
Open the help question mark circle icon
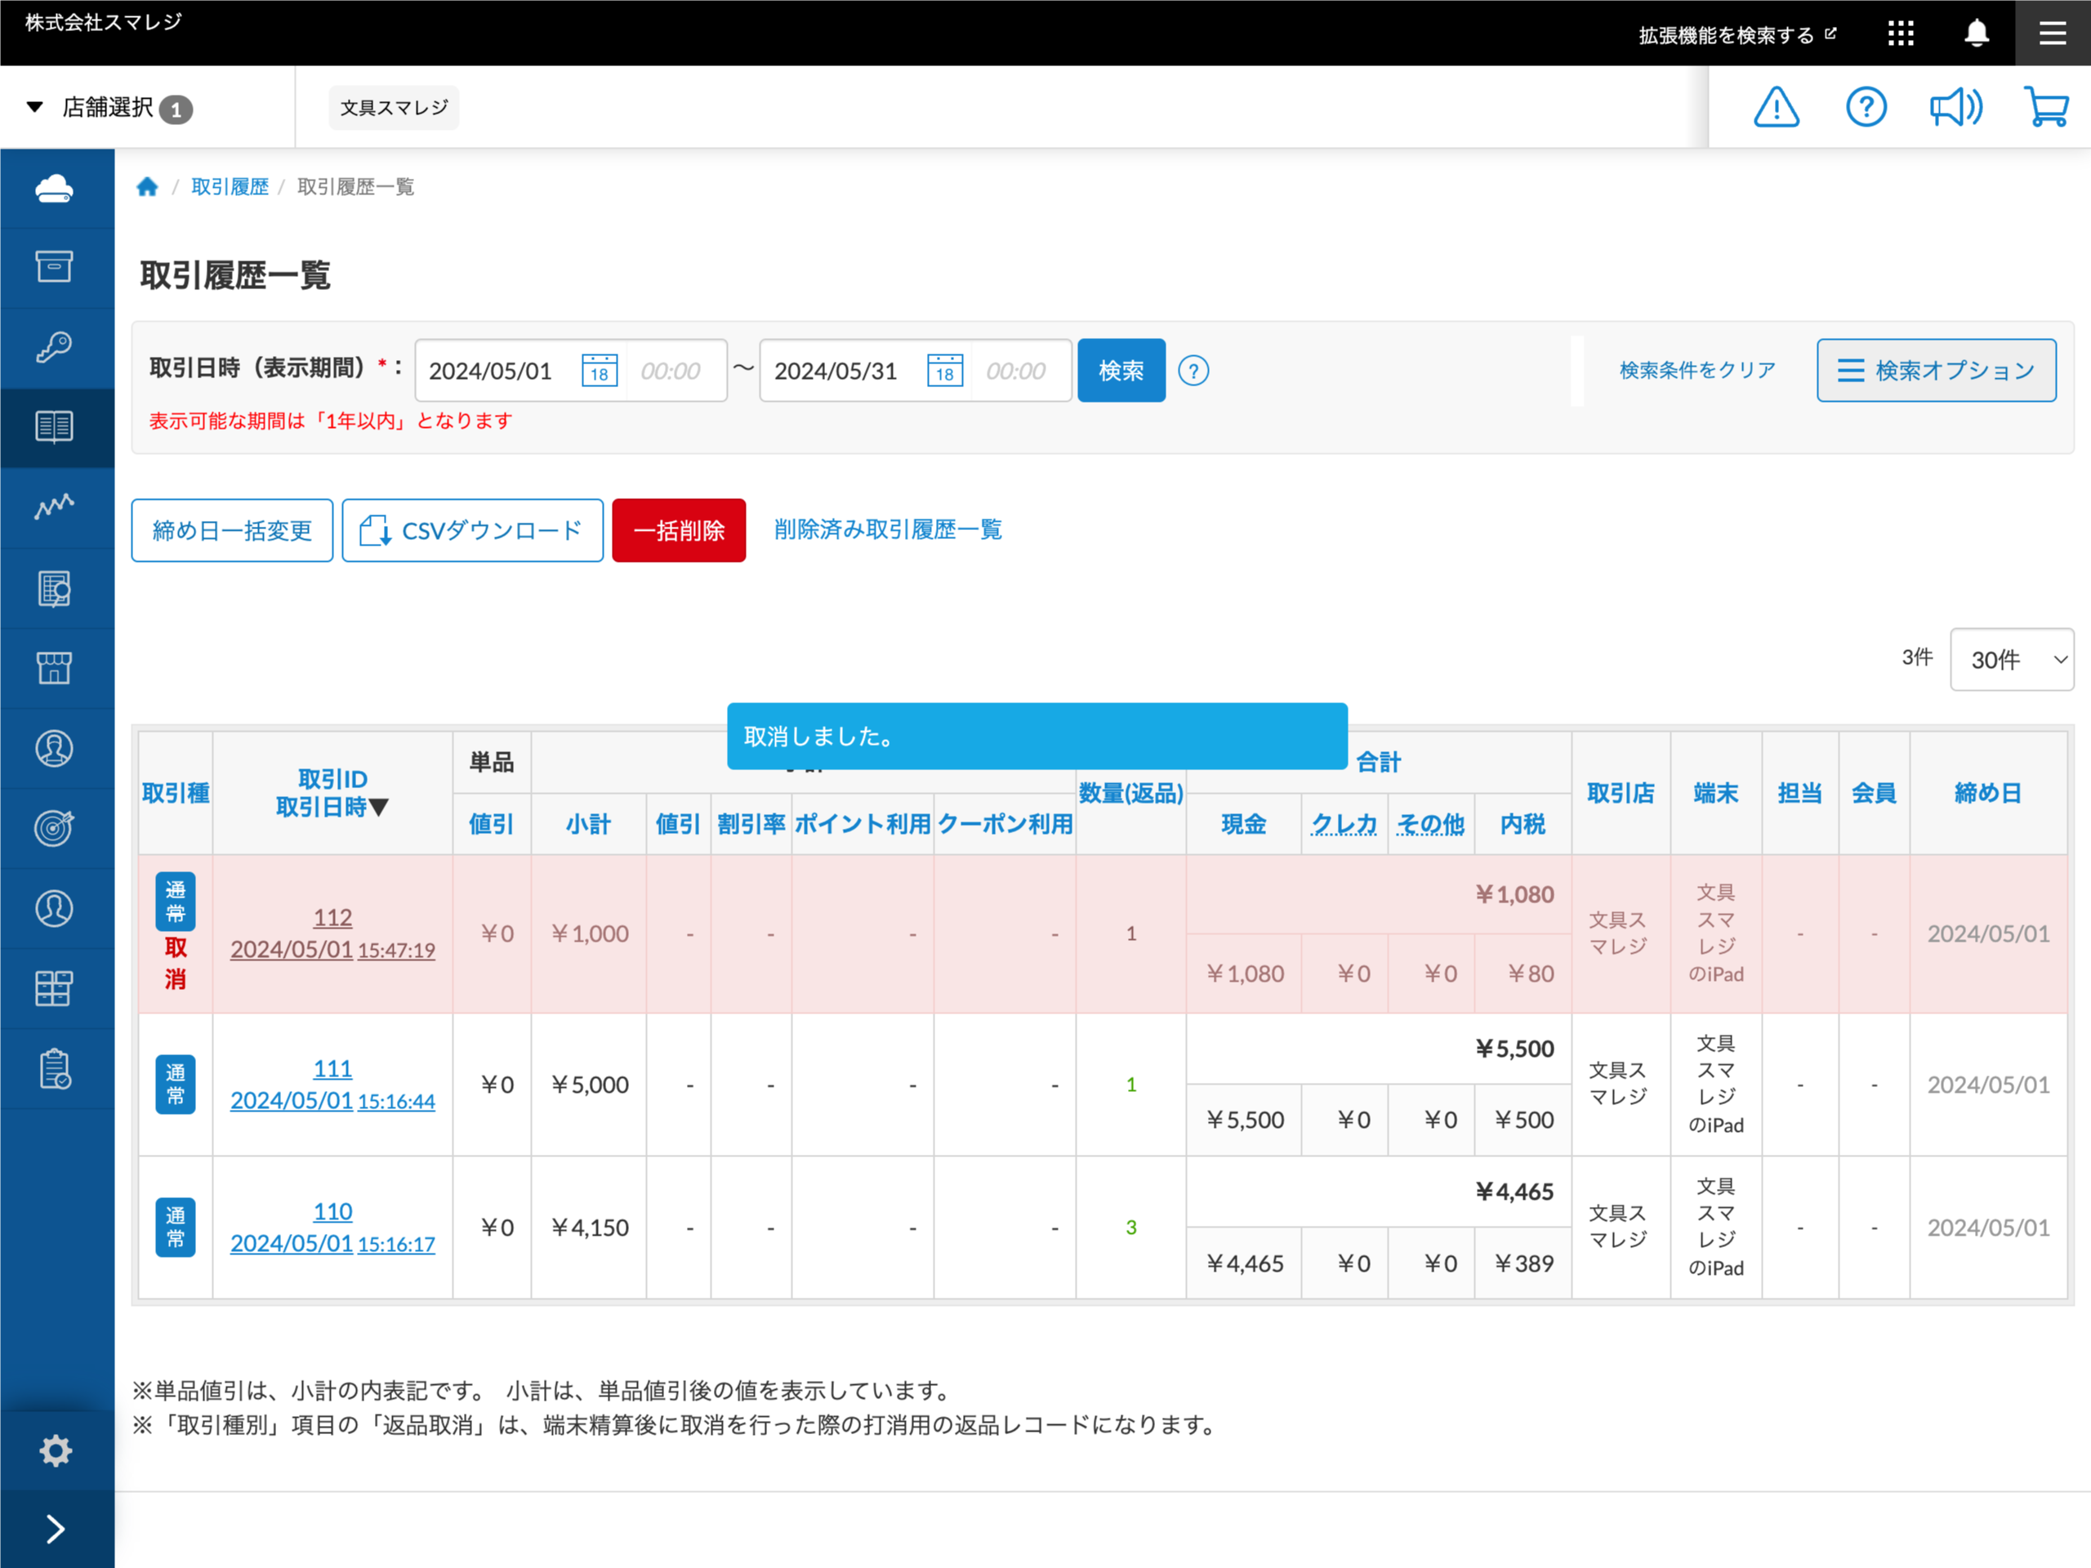point(1866,107)
